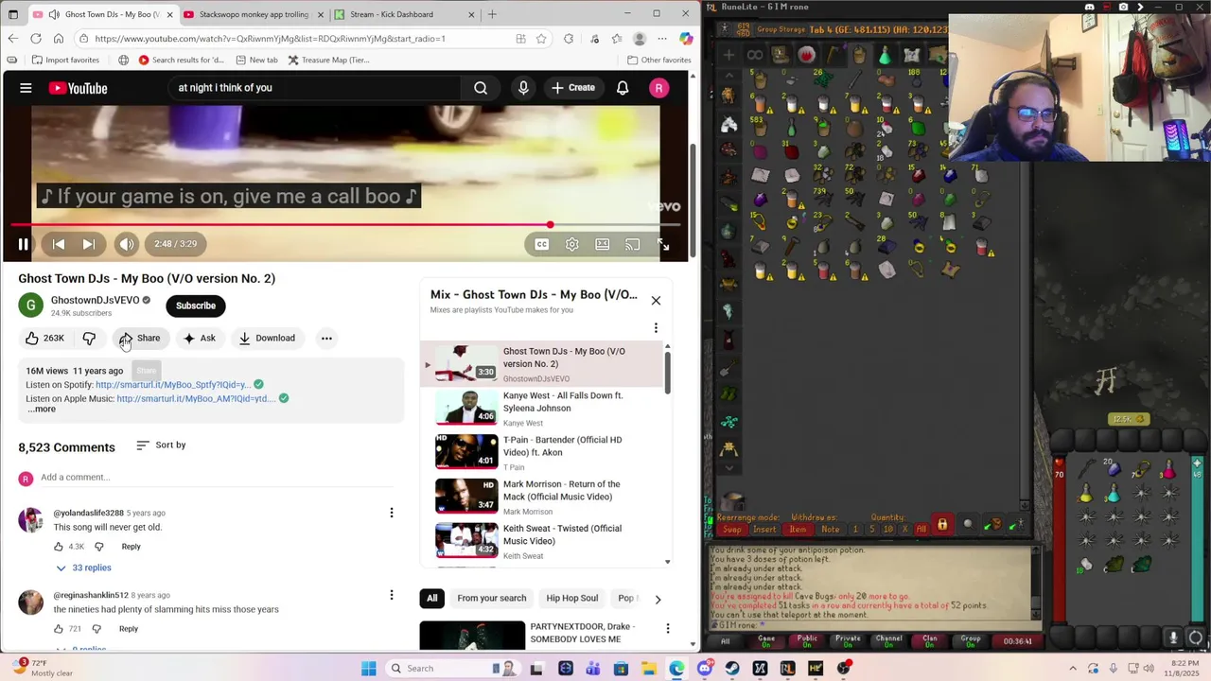Image resolution: width=1211 pixels, height=681 pixels.
Task: Open the Mix playlist options menu
Action: [x=656, y=328]
